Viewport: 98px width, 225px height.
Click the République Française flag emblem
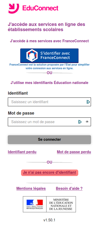pos(35,204)
